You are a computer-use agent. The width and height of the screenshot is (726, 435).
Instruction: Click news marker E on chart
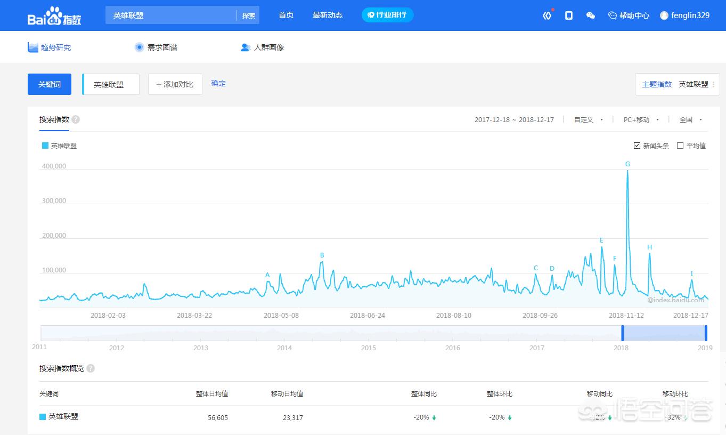[x=601, y=240]
